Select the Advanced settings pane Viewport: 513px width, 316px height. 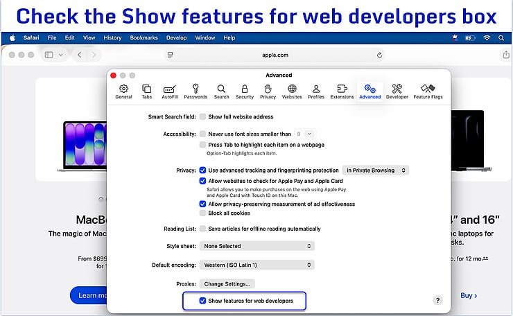tap(370, 91)
